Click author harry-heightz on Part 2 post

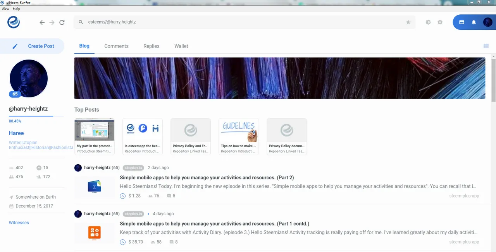[97, 168]
